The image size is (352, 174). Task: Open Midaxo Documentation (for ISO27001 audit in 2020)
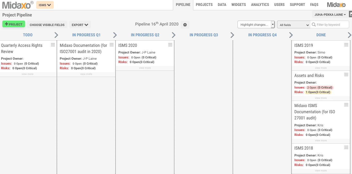83,48
